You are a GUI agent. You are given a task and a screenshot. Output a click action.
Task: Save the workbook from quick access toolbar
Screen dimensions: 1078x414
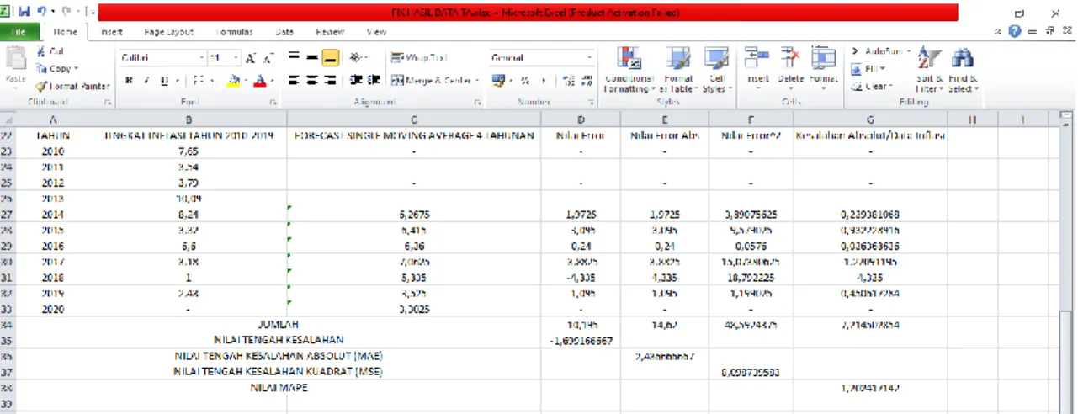click(x=24, y=13)
